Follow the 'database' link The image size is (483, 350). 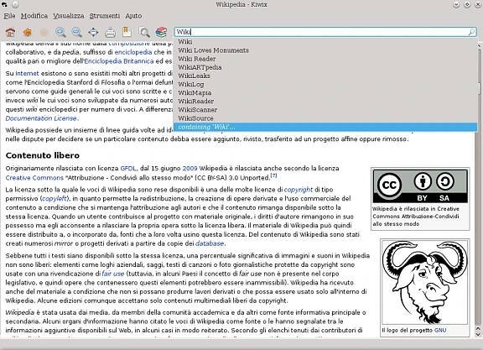(x=210, y=243)
